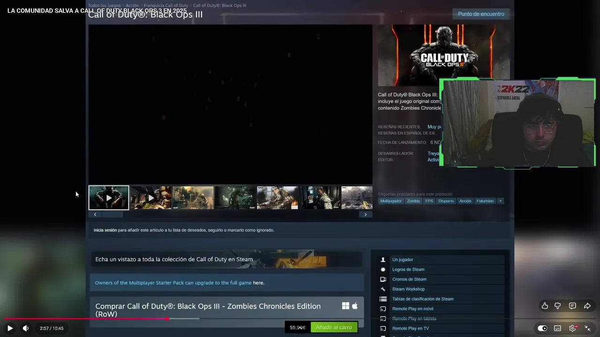Image resolution: width=600 pixels, height=337 pixels.
Task: Add the game with Añadir al carro
Action: coord(334,327)
